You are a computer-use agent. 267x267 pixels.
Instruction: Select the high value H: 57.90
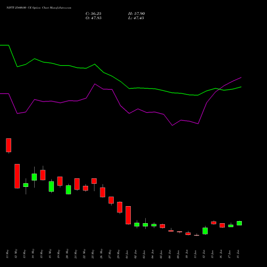(137, 14)
